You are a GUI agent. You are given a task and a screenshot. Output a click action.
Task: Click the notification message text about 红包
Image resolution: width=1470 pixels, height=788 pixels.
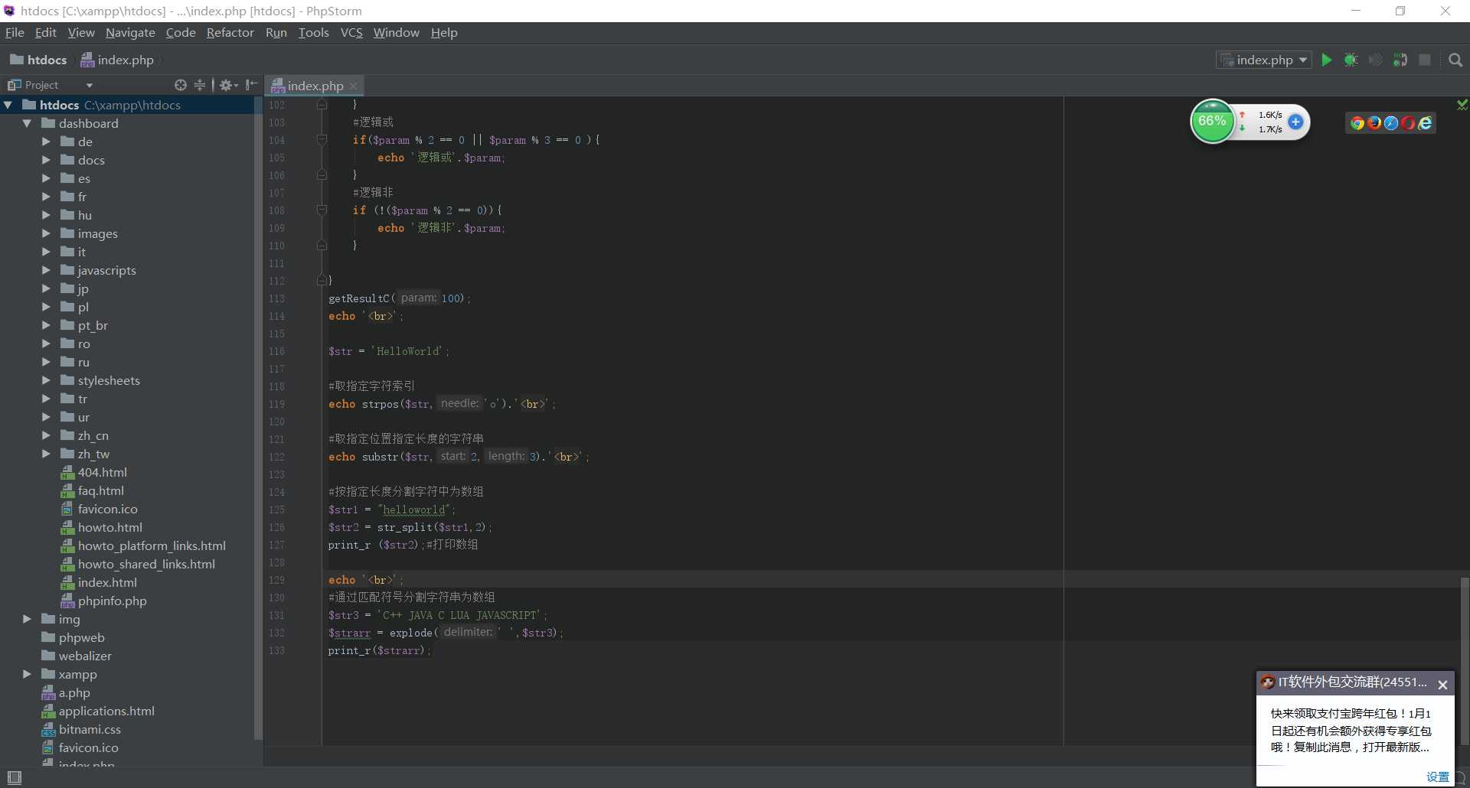point(1351,730)
